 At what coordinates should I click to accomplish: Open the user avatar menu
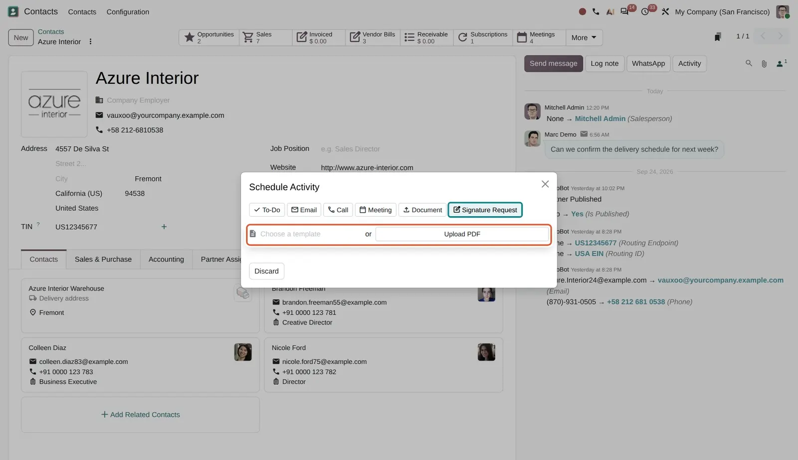point(783,11)
